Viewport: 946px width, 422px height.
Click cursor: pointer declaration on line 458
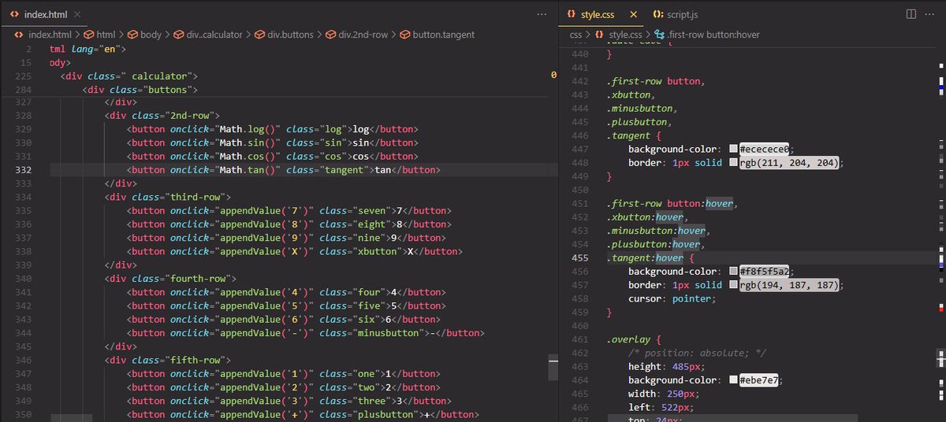tap(672, 298)
